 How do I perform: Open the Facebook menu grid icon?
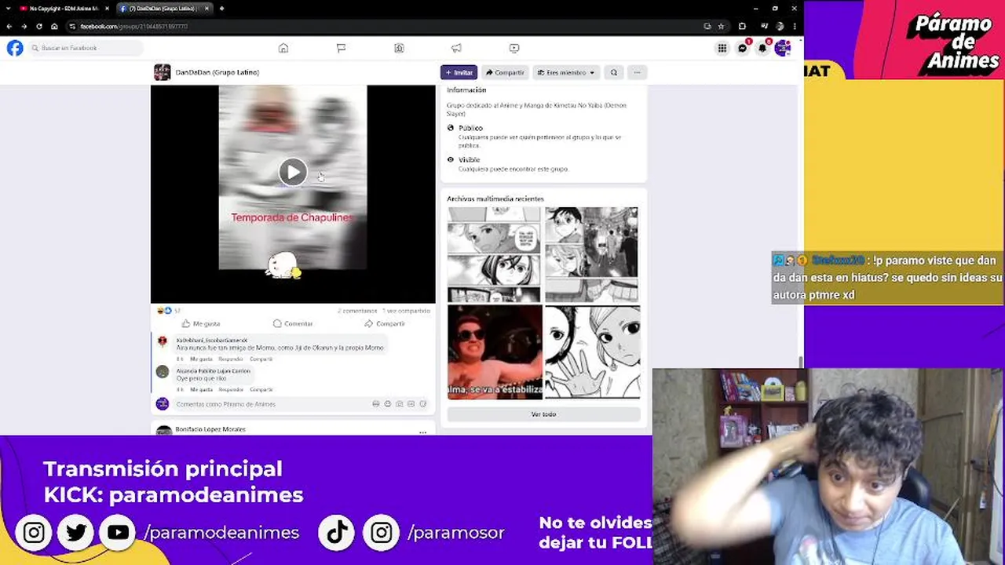coord(722,48)
